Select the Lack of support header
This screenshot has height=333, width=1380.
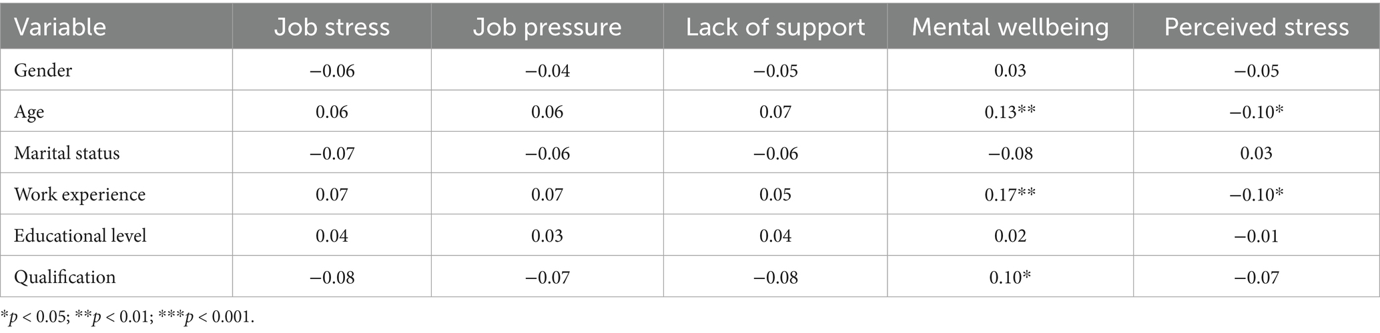tap(775, 27)
